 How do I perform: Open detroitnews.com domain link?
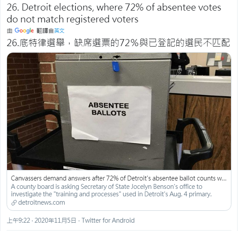41,202
